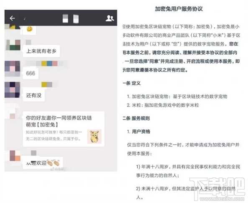Image resolution: width=248 pixels, height=203 pixels.
Task: Tap the 还有没 chat bubble
Action: (x=34, y=95)
